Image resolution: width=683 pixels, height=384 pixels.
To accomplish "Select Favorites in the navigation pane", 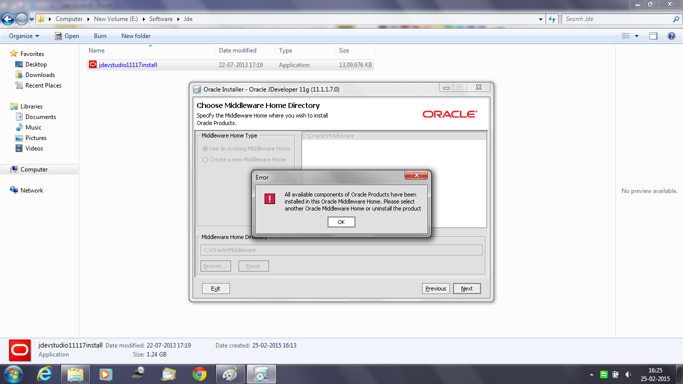I will 32,54.
